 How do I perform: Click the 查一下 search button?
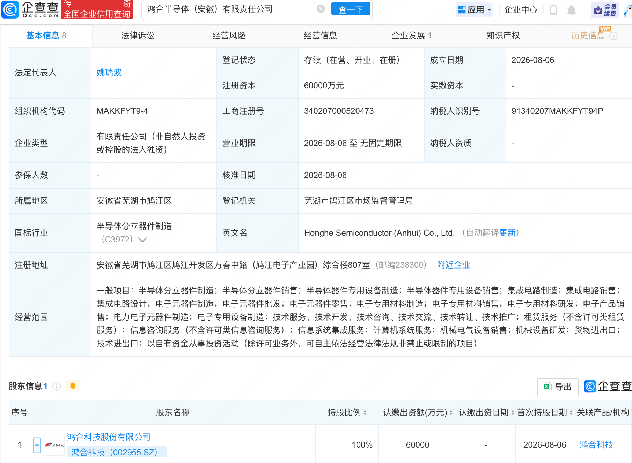click(351, 9)
